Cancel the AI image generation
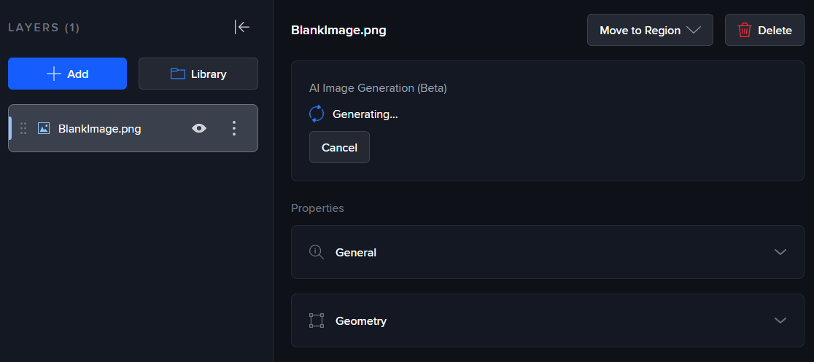The width and height of the screenshot is (814, 362). [x=339, y=147]
